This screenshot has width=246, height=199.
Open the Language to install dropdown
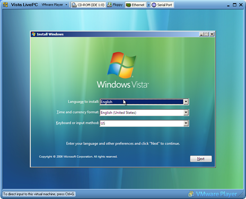[186, 102]
